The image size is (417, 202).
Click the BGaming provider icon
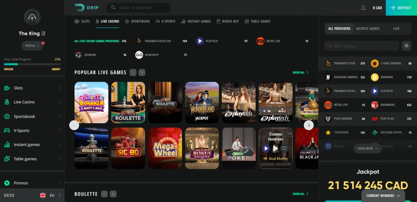375,77
